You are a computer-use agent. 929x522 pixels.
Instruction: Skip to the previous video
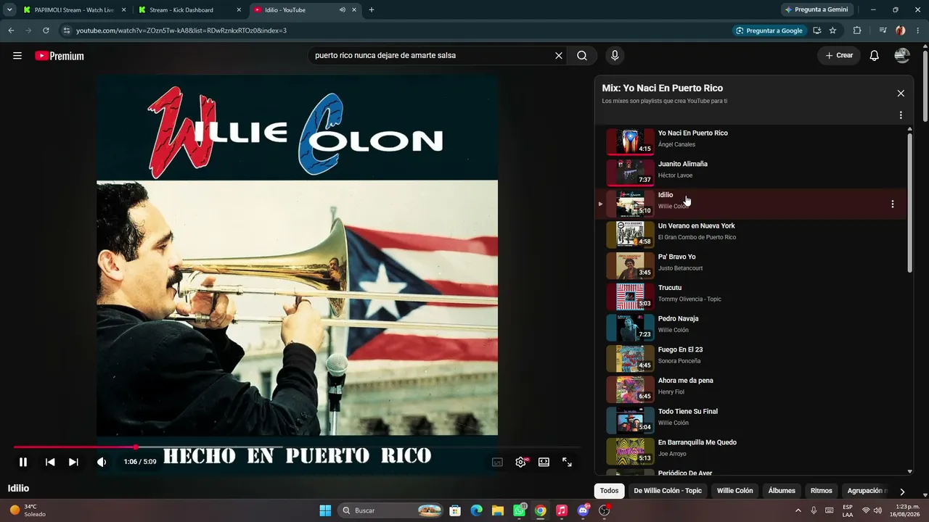pyautogui.click(x=50, y=462)
